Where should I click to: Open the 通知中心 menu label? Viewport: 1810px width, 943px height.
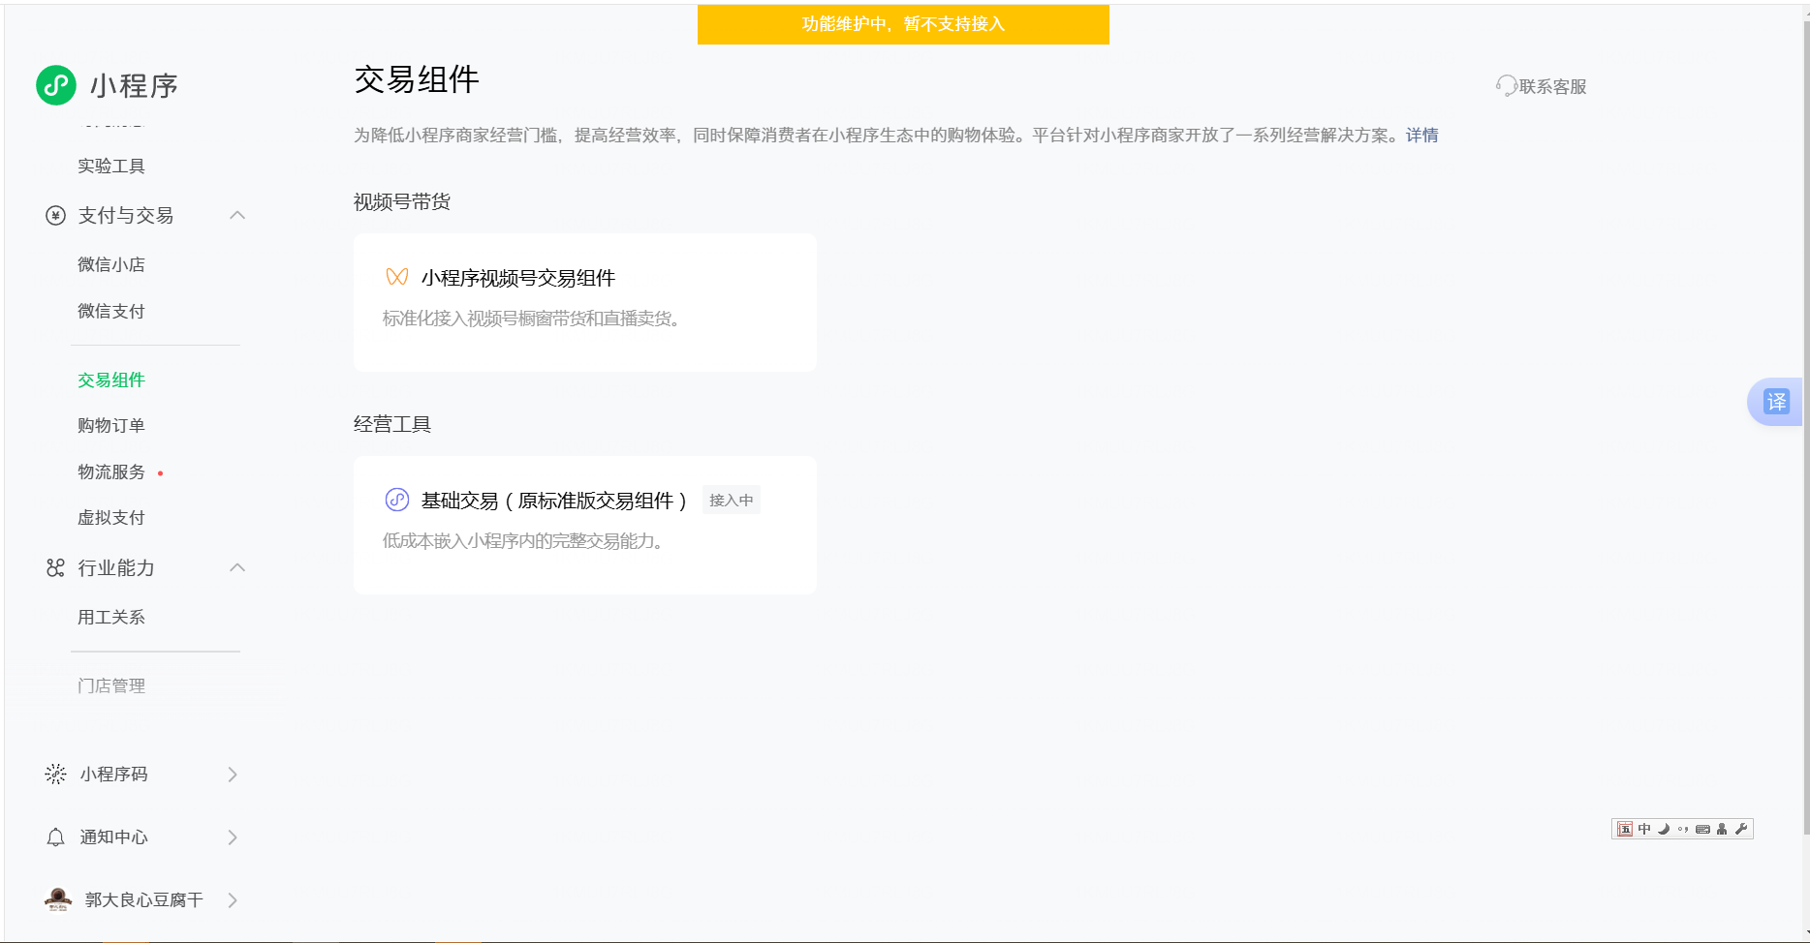(114, 837)
